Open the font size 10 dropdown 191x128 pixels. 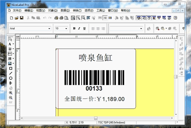point(66,29)
